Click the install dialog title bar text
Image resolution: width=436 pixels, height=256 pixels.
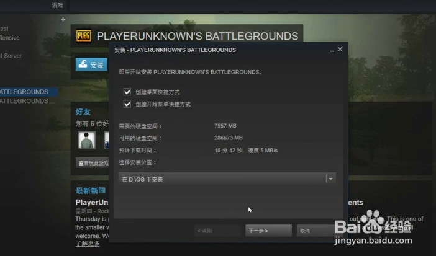[175, 50]
